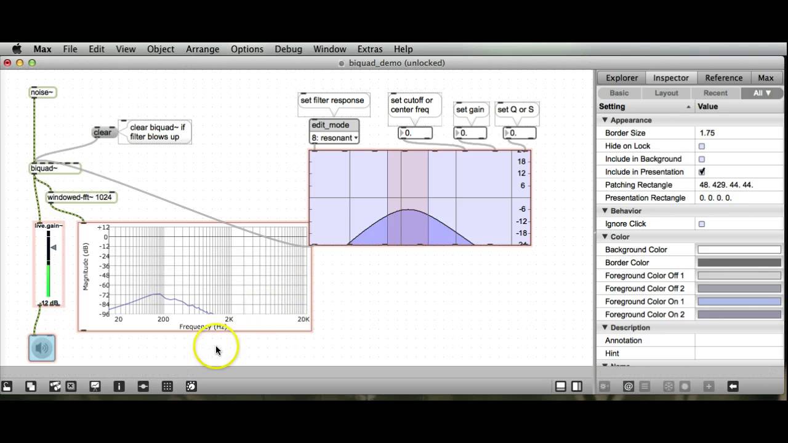Open the Arrange menu
788x443 pixels.
(203, 49)
